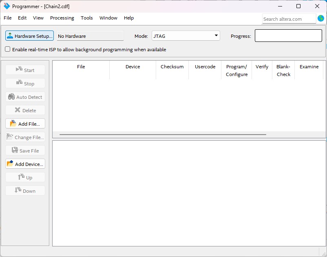Click the Start programming button

[25, 70]
